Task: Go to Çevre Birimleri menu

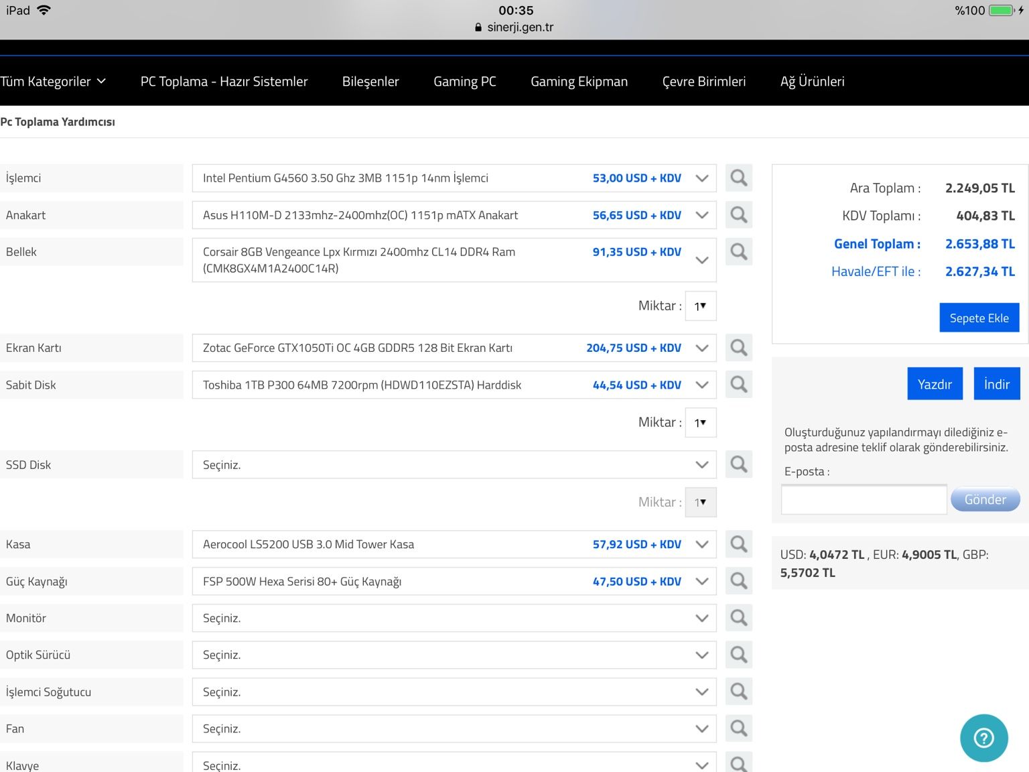Action: pos(704,81)
